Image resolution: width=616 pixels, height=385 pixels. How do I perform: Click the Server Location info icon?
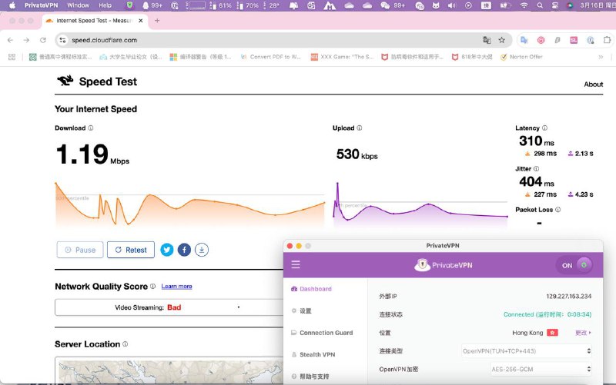125,344
